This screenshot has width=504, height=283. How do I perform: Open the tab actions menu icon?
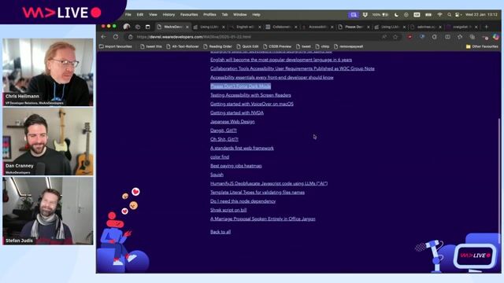click(148, 27)
